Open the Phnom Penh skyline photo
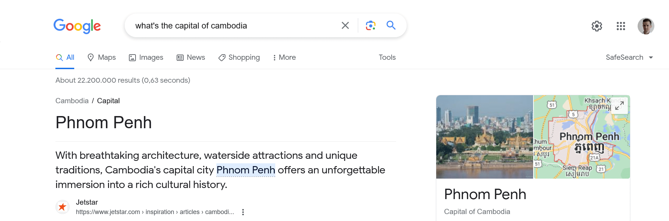This screenshot has width=669, height=221. [484, 137]
